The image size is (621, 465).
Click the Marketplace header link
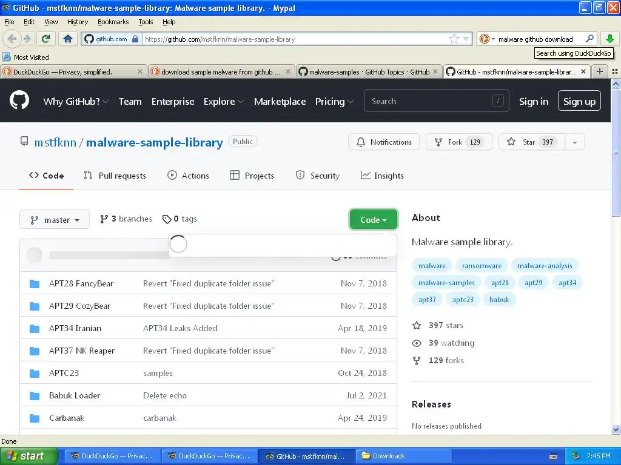[280, 102]
